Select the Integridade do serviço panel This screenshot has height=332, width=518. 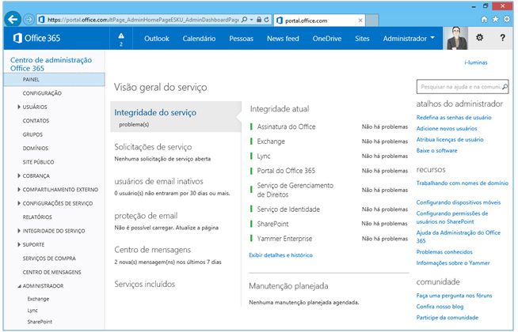coord(176,117)
